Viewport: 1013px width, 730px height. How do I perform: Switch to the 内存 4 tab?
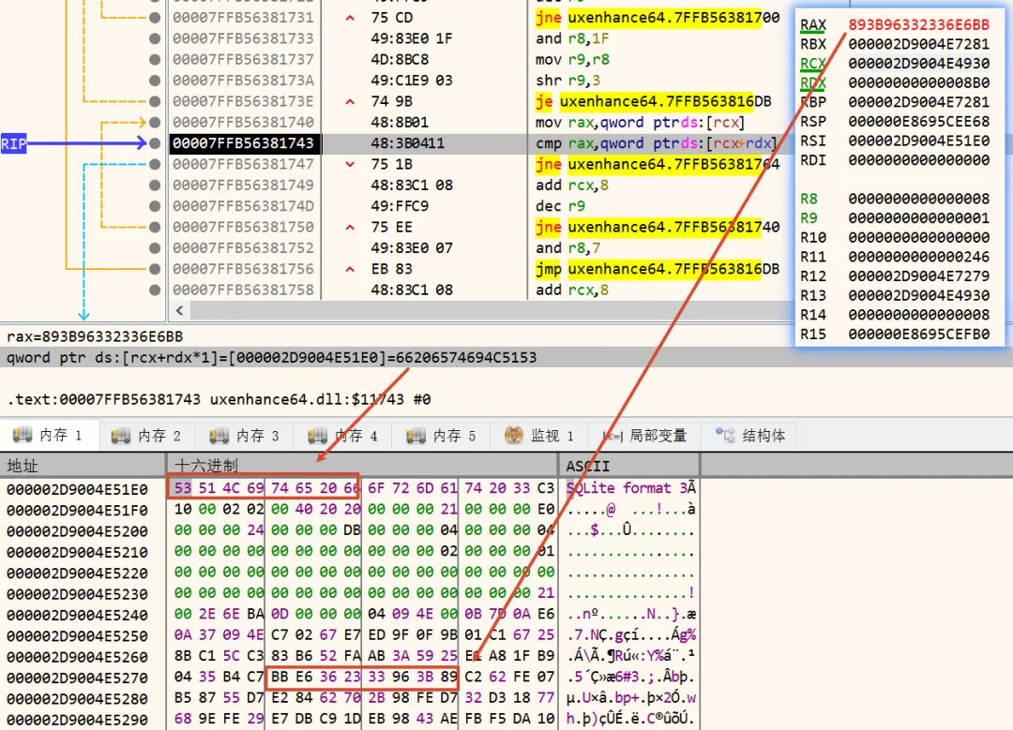click(344, 436)
